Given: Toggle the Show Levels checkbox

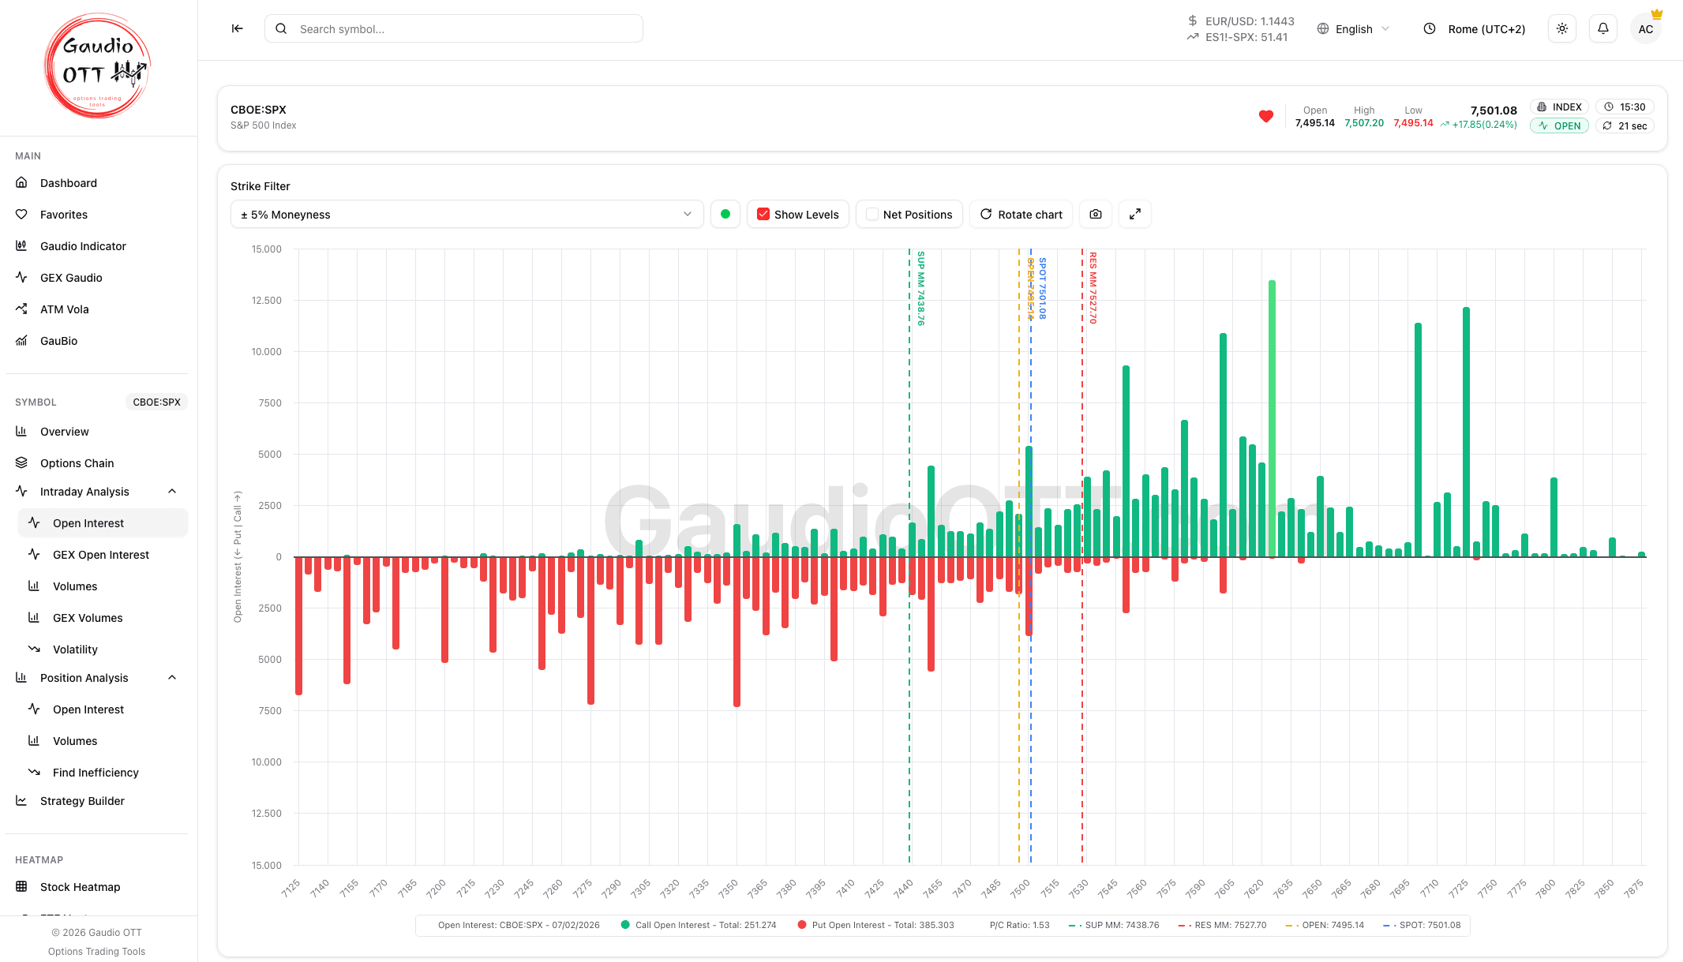Looking at the screenshot, I should 763,214.
